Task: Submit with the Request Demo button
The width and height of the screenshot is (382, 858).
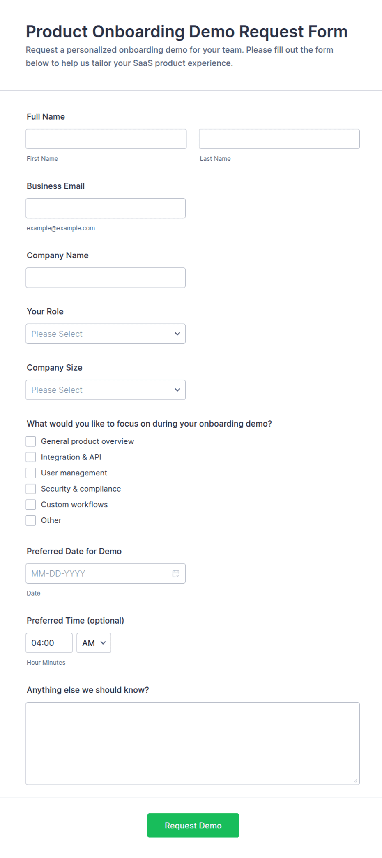Action: pos(193,825)
